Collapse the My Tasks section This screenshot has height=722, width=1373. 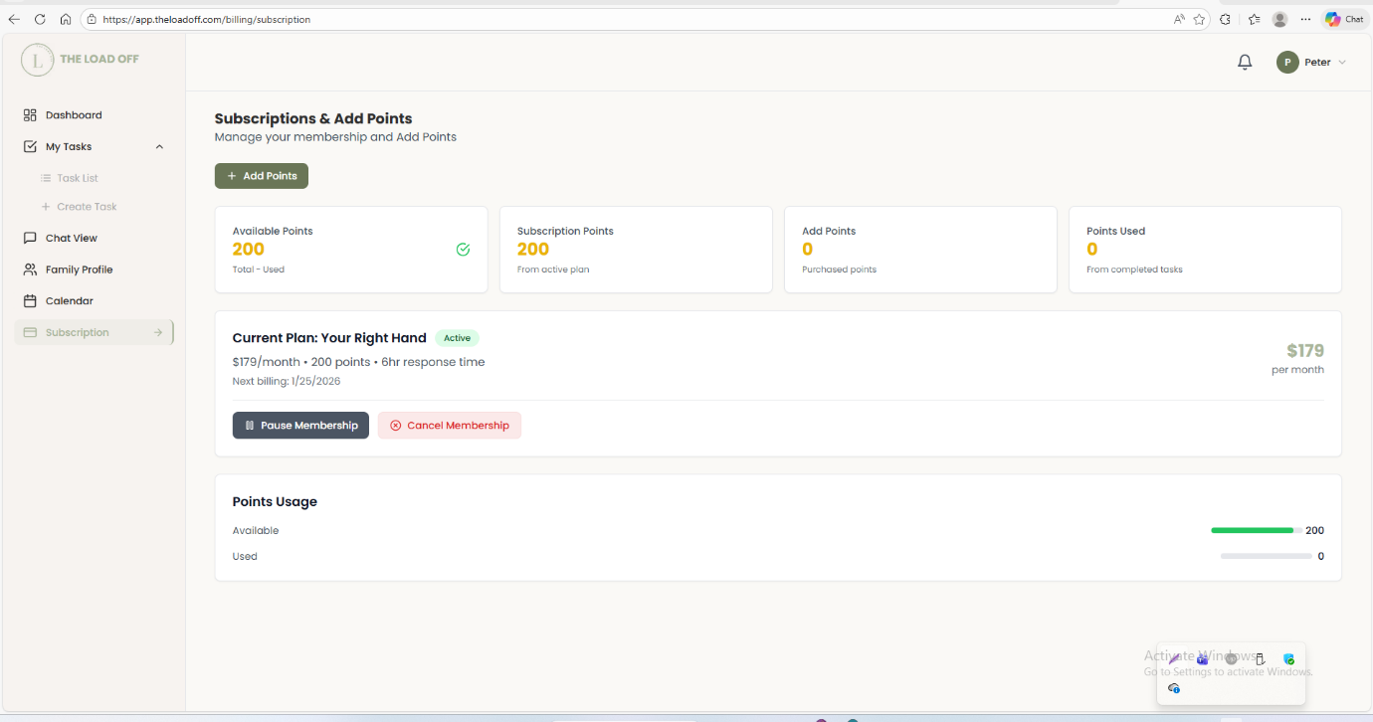click(x=160, y=147)
